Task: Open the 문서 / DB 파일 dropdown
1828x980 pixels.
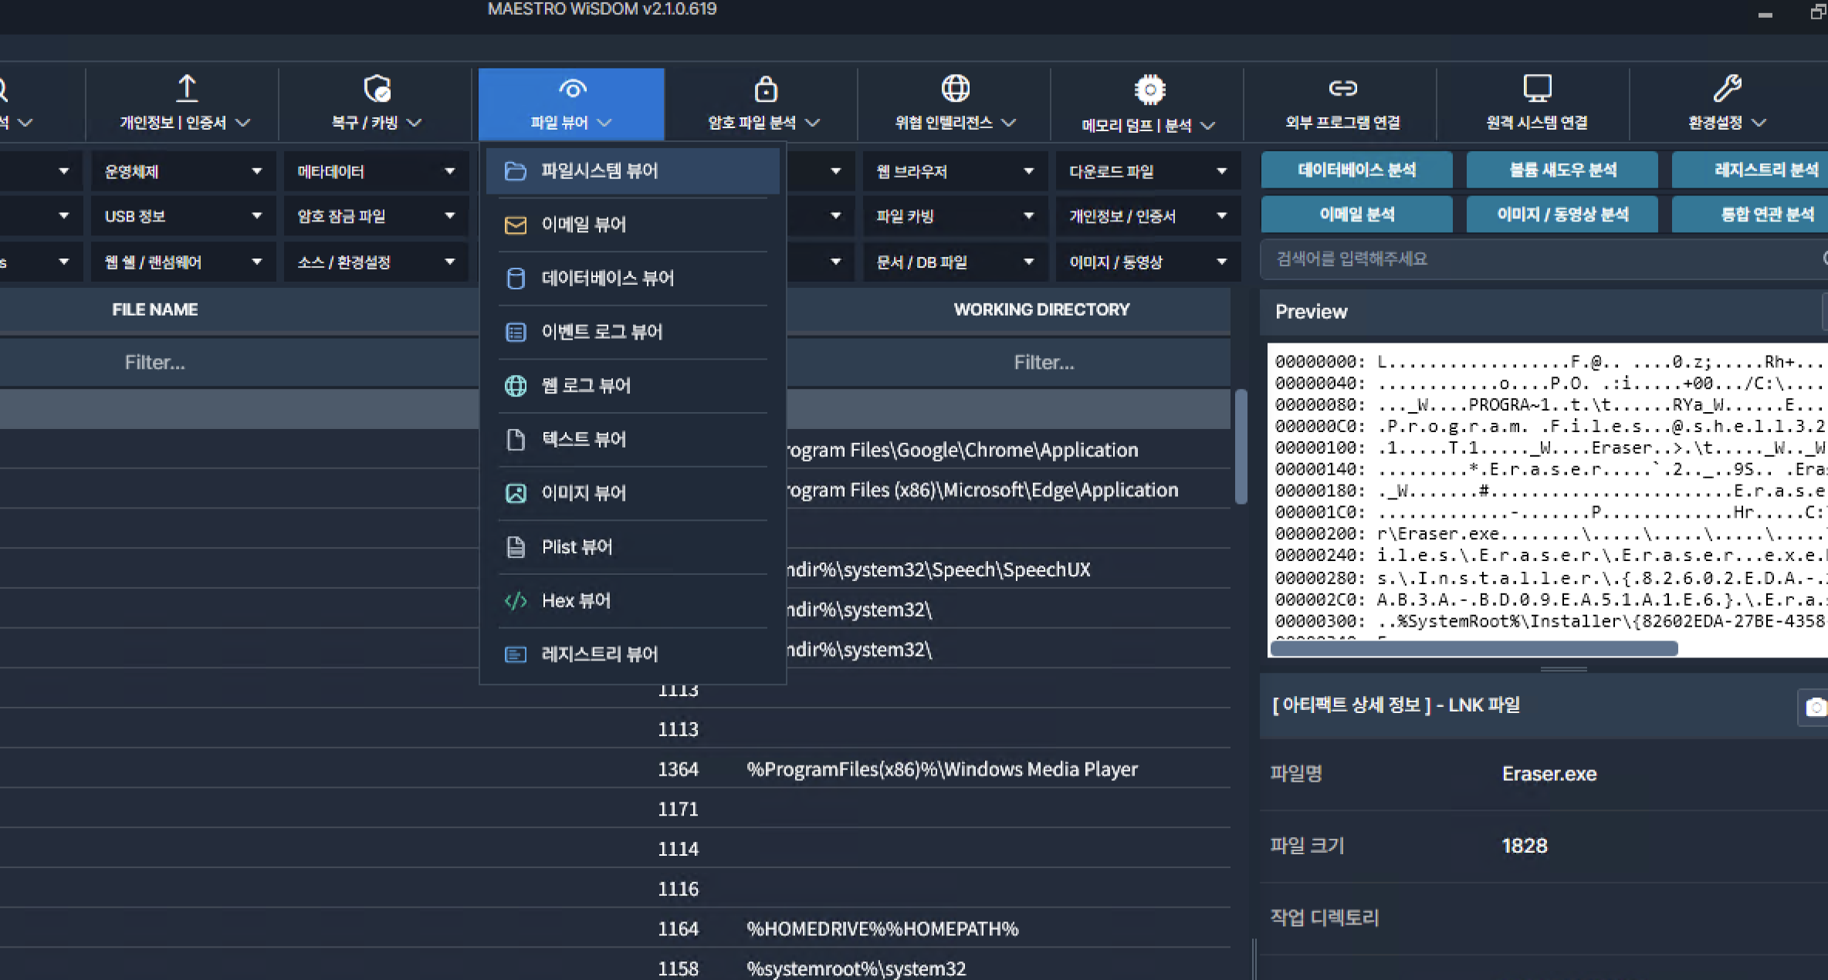Action: (956, 262)
